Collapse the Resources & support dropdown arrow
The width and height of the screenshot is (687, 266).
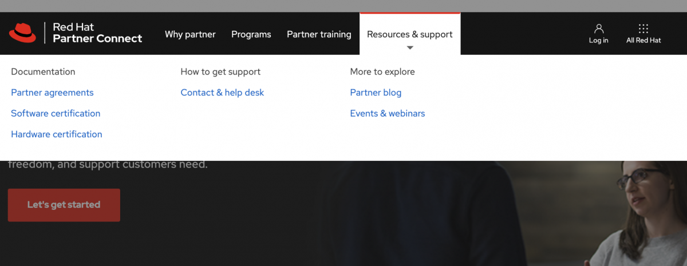coord(410,47)
